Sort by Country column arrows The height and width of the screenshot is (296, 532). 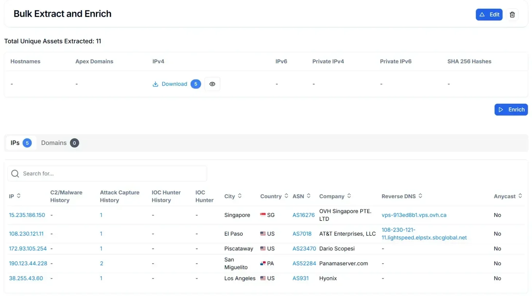coord(286,196)
